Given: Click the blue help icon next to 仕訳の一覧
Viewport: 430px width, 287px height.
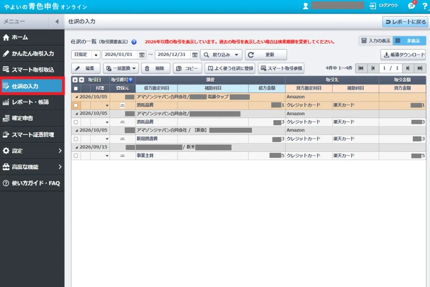Looking at the screenshot, I should click(x=134, y=42).
